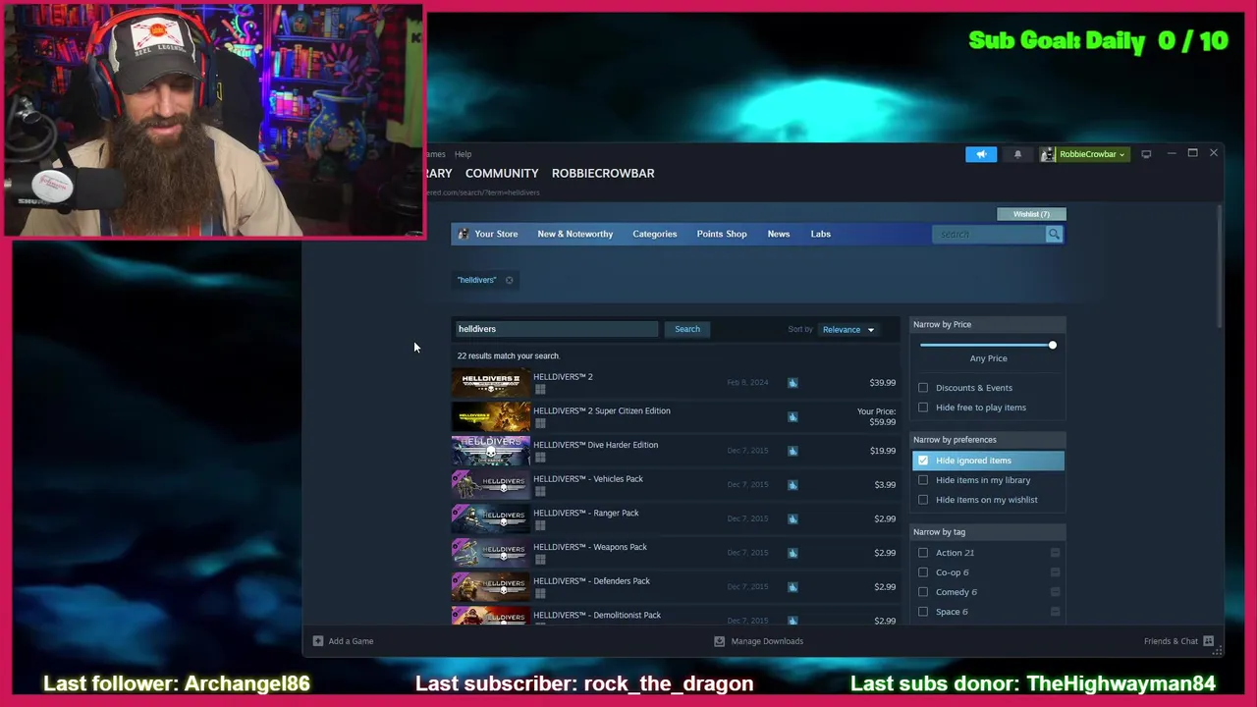
Task: Open New & Noteworthy store menu
Action: pos(575,234)
